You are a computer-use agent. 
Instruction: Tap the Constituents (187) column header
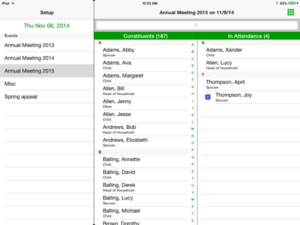(146, 36)
